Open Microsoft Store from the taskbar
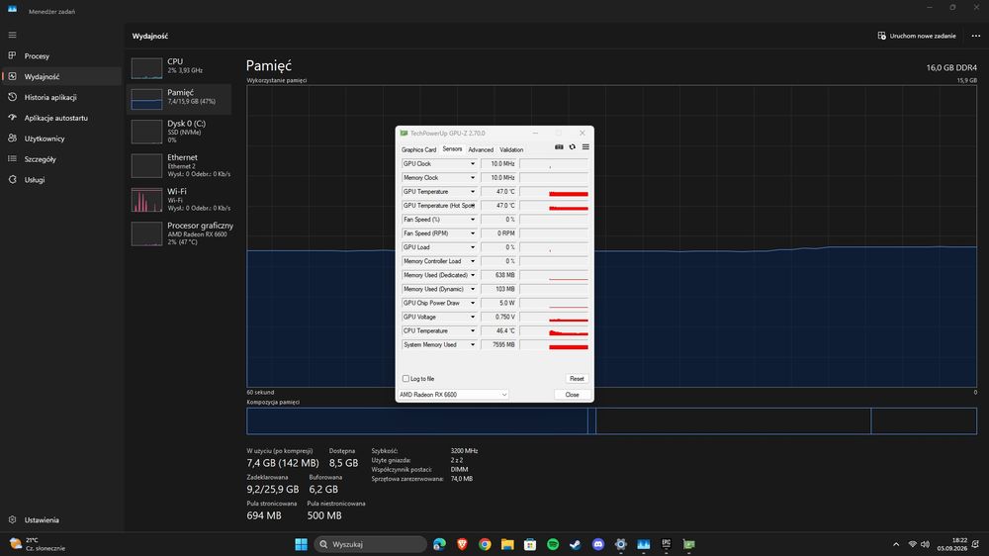 [x=530, y=544]
